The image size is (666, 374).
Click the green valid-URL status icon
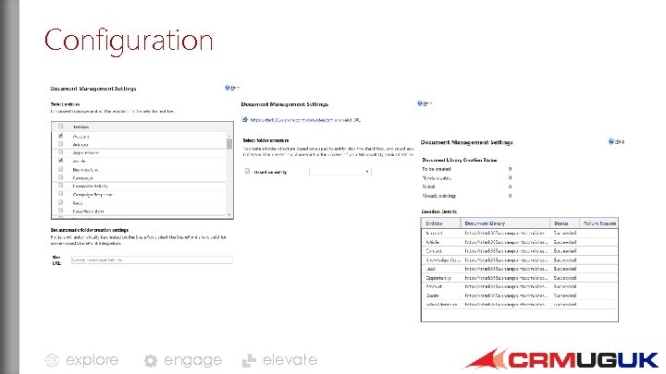click(244, 119)
